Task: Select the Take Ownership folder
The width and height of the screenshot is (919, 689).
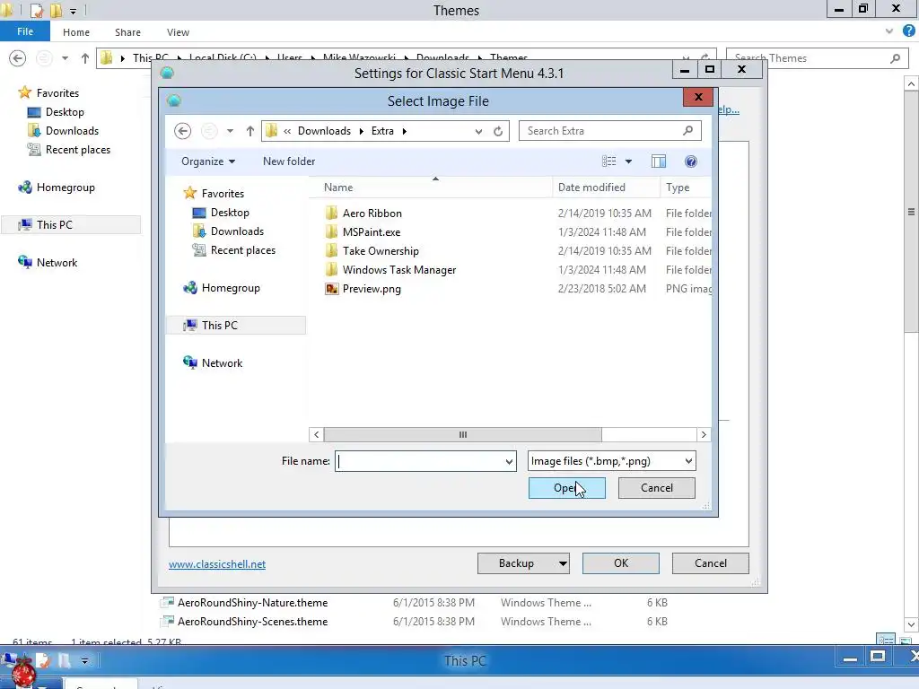Action: point(381,251)
